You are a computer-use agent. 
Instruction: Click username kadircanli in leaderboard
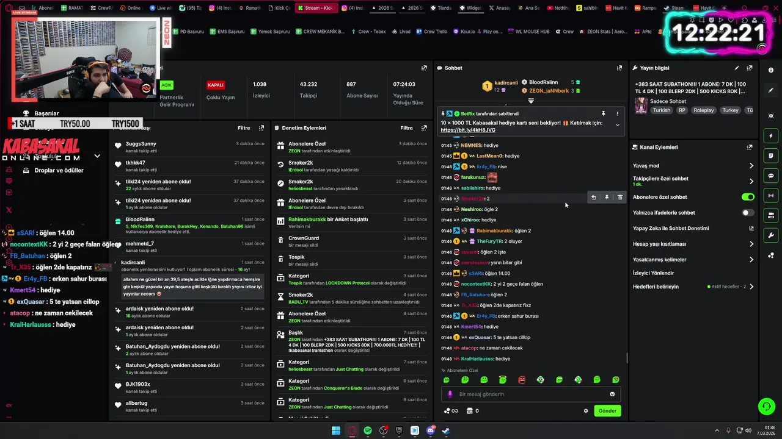[506, 83]
